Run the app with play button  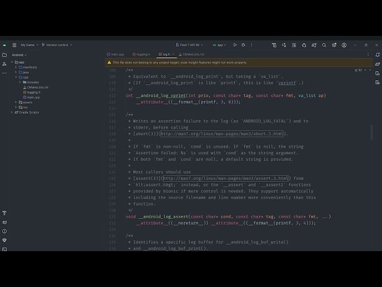point(235,45)
